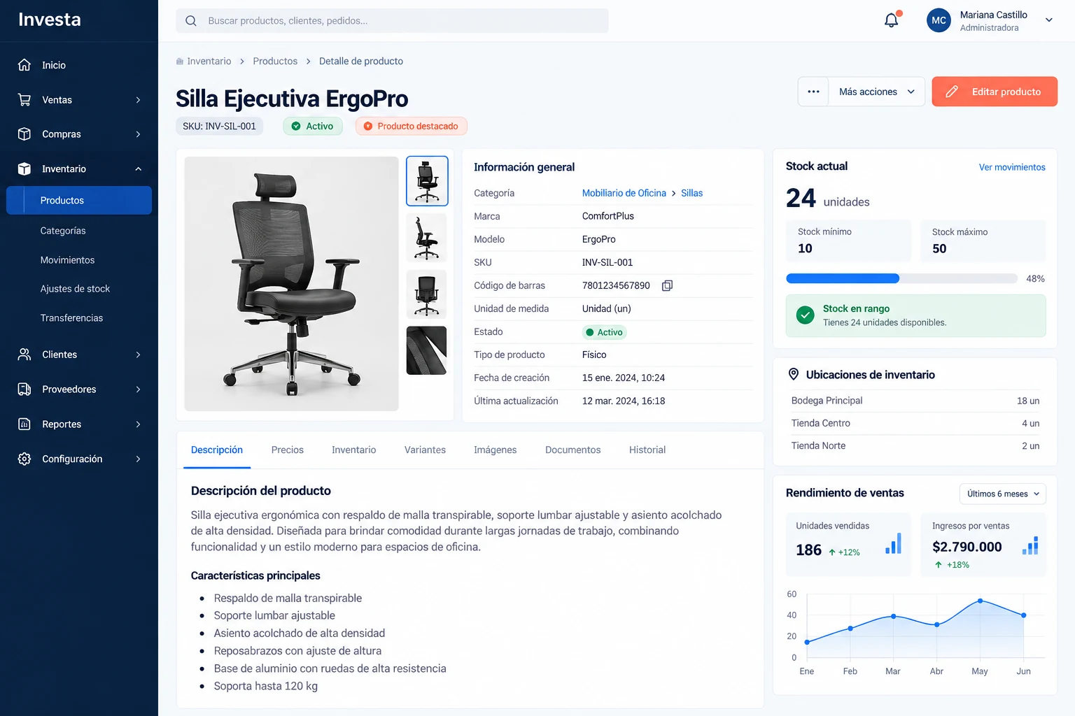The height and width of the screenshot is (716, 1075).
Task: Click the Configuración gear icon
Action: coord(24,459)
